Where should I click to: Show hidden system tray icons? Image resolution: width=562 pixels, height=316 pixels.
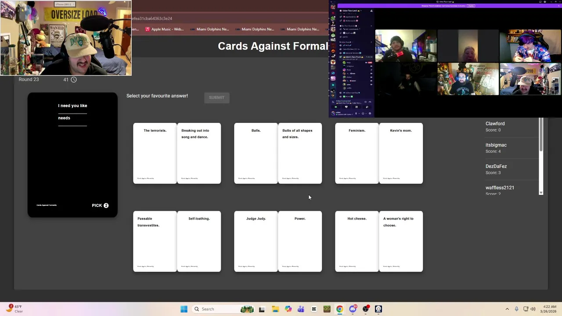[507, 309]
